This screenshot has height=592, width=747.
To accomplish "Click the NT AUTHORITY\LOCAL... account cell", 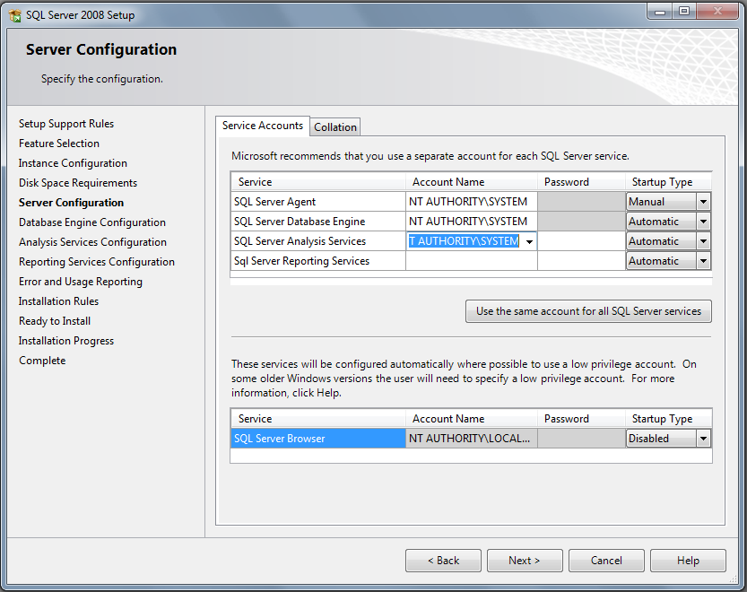I will [x=472, y=439].
